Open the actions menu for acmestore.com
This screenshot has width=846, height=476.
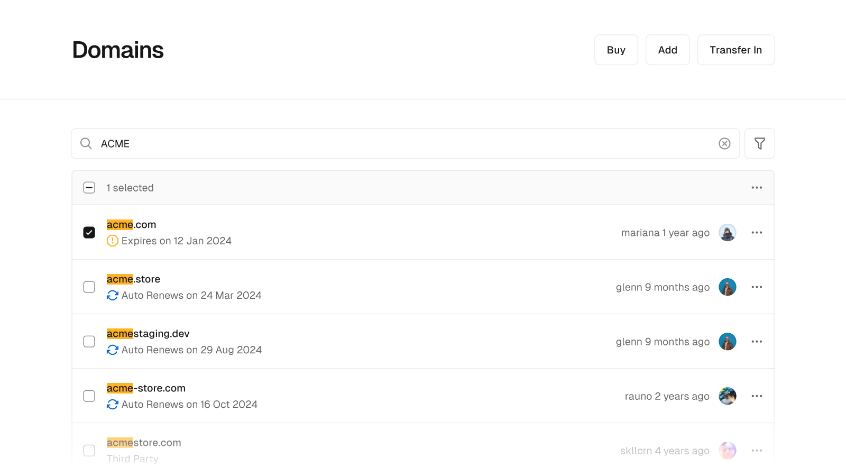coord(757,450)
